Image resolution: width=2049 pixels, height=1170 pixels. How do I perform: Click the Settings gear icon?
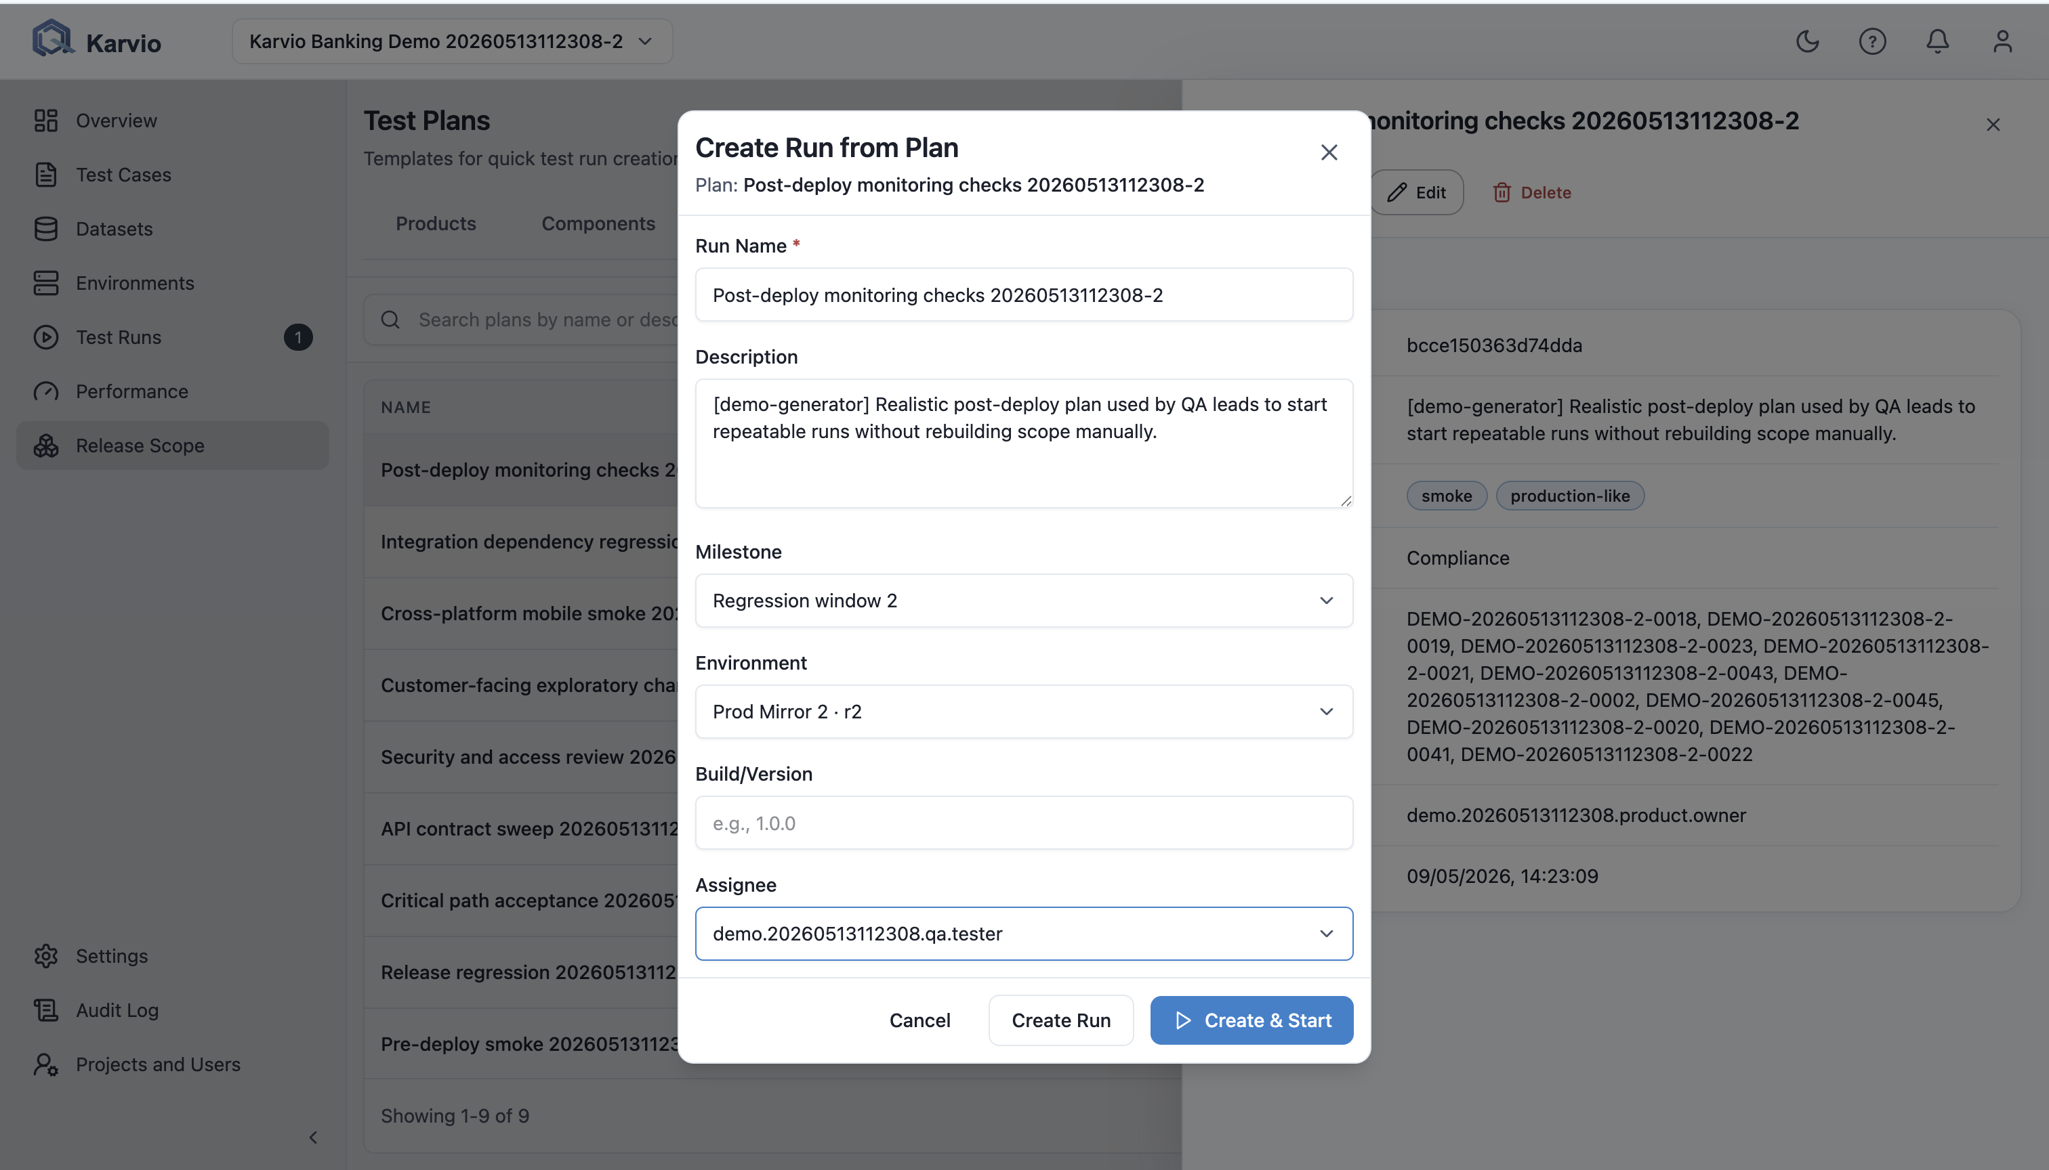click(46, 955)
